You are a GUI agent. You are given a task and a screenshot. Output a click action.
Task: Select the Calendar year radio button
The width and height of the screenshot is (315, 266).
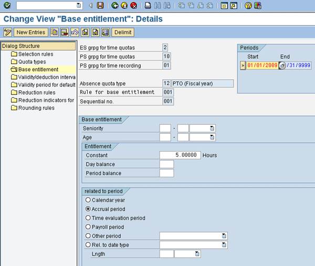point(88,200)
